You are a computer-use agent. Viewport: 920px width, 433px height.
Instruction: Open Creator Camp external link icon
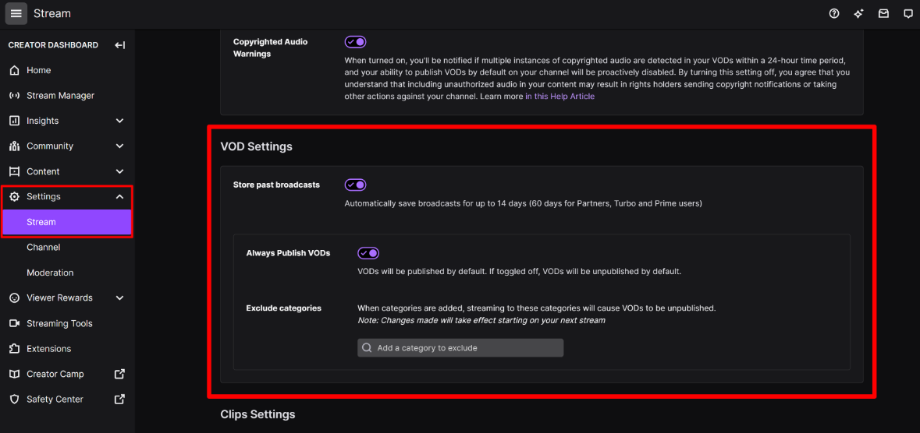tap(119, 374)
